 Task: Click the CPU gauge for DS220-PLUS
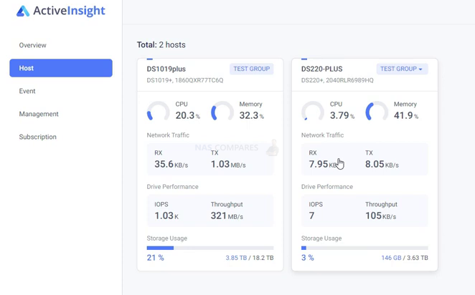point(313,111)
